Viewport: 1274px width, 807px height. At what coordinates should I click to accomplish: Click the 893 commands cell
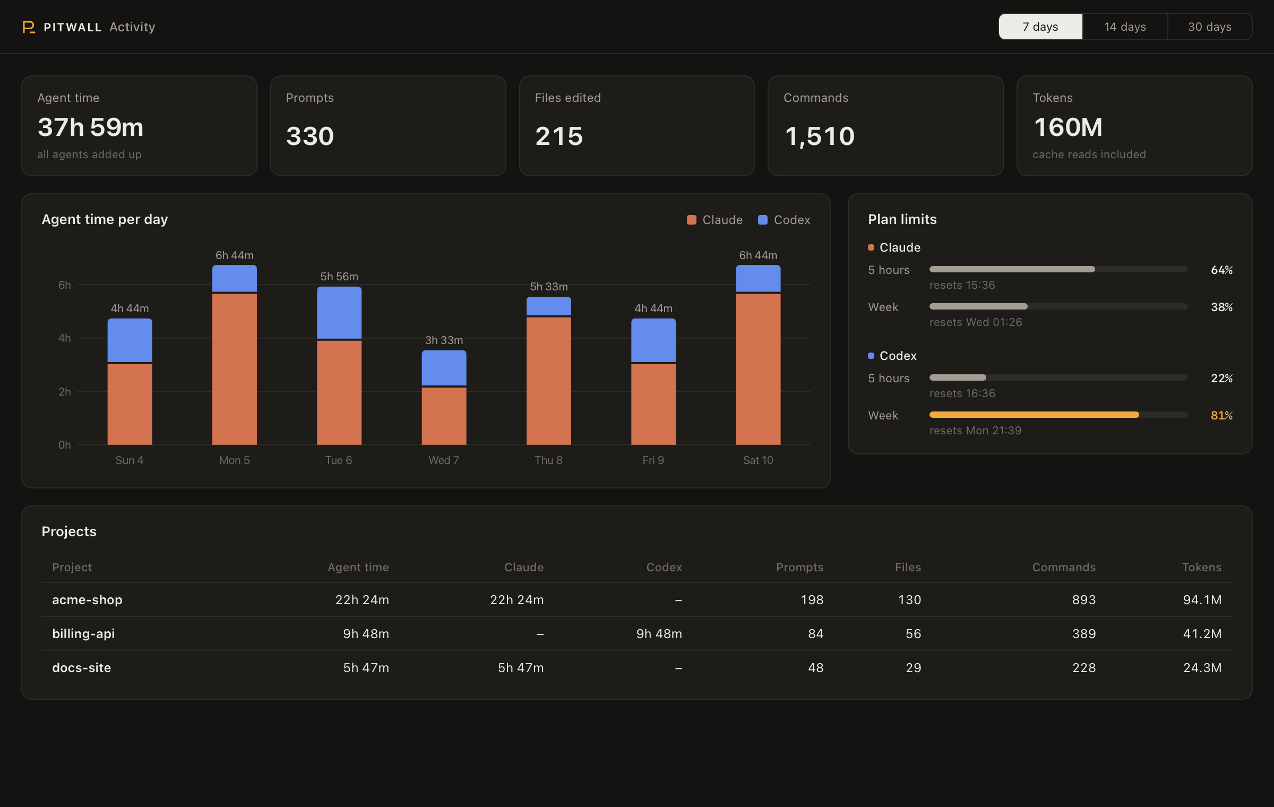(x=1084, y=599)
